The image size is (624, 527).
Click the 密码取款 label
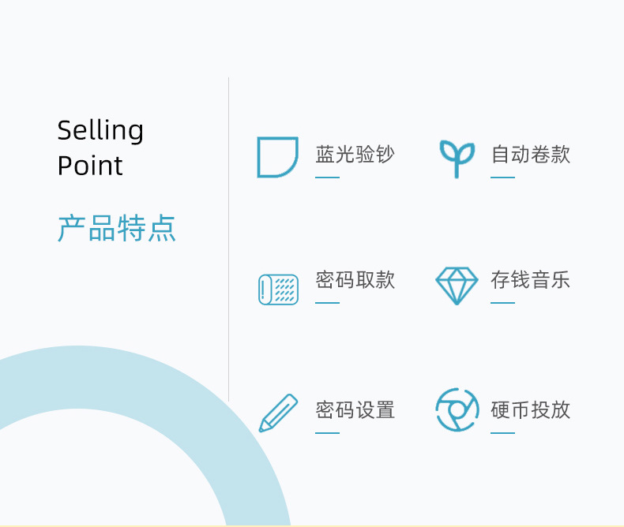[355, 280]
